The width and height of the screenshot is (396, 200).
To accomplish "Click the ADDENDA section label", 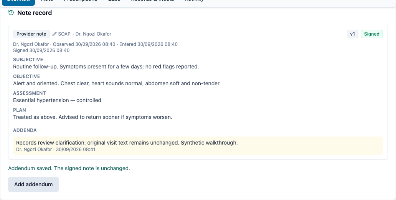I will (25, 130).
